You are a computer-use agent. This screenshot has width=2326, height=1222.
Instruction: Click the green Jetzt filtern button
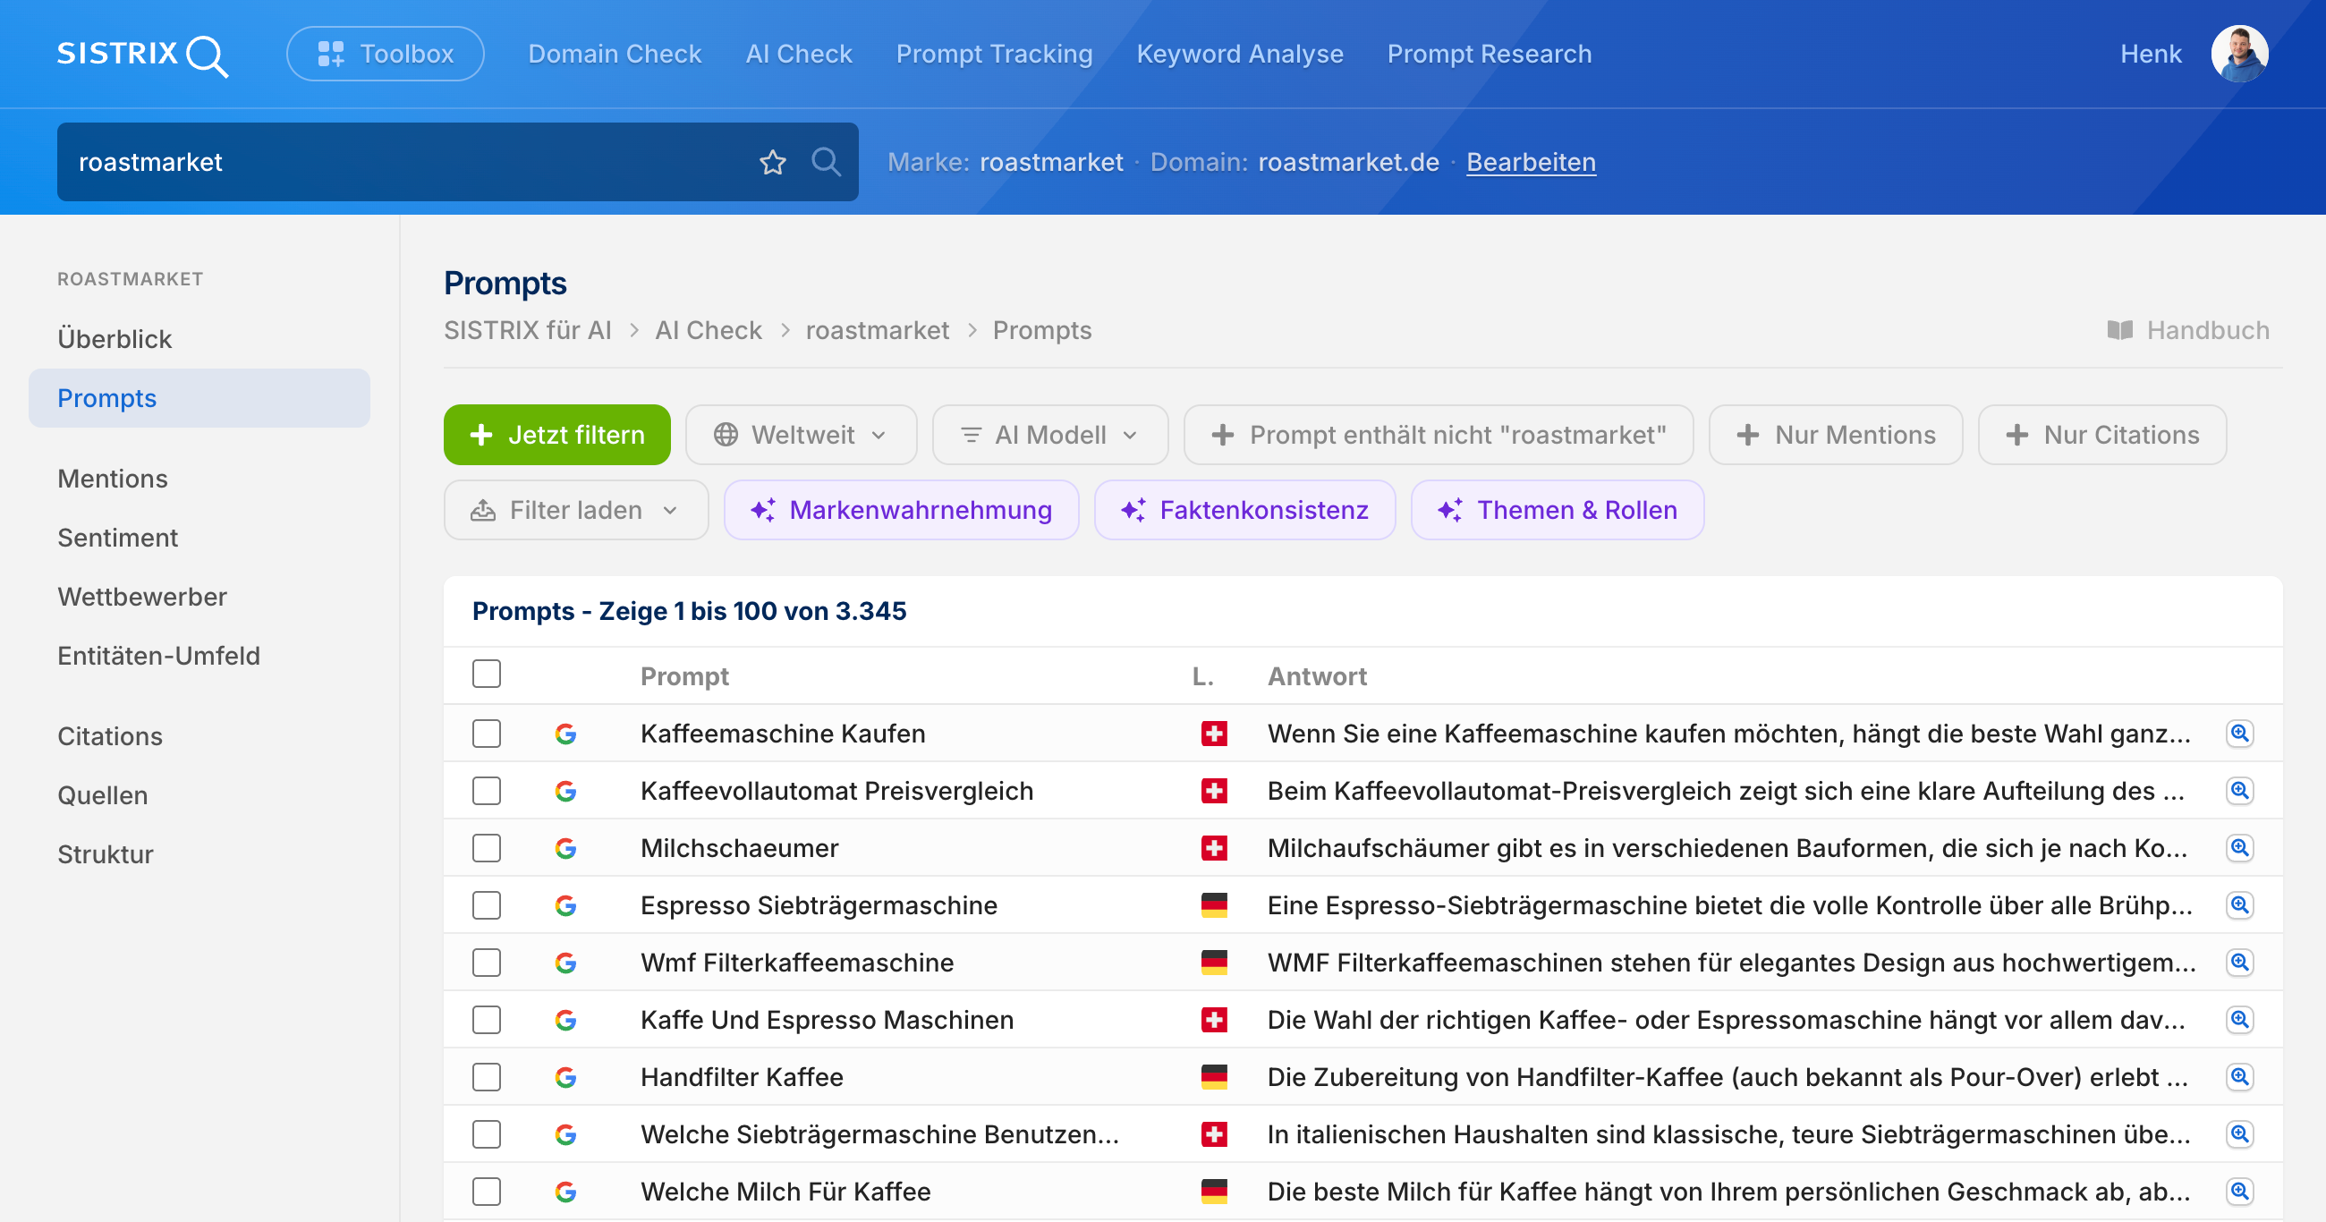(x=557, y=435)
